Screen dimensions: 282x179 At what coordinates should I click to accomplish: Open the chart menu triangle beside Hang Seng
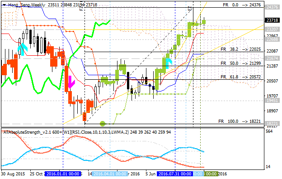[x=5, y=5]
